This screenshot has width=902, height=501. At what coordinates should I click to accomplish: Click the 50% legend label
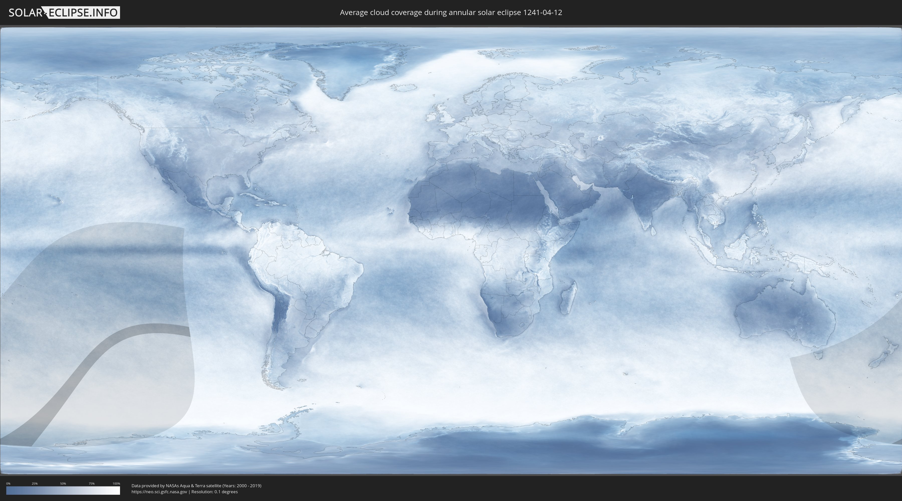(63, 483)
